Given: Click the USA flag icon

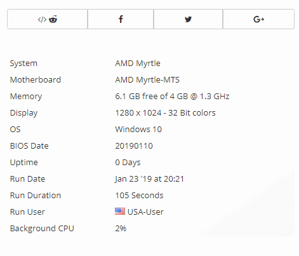Looking at the screenshot, I should coord(120,212).
